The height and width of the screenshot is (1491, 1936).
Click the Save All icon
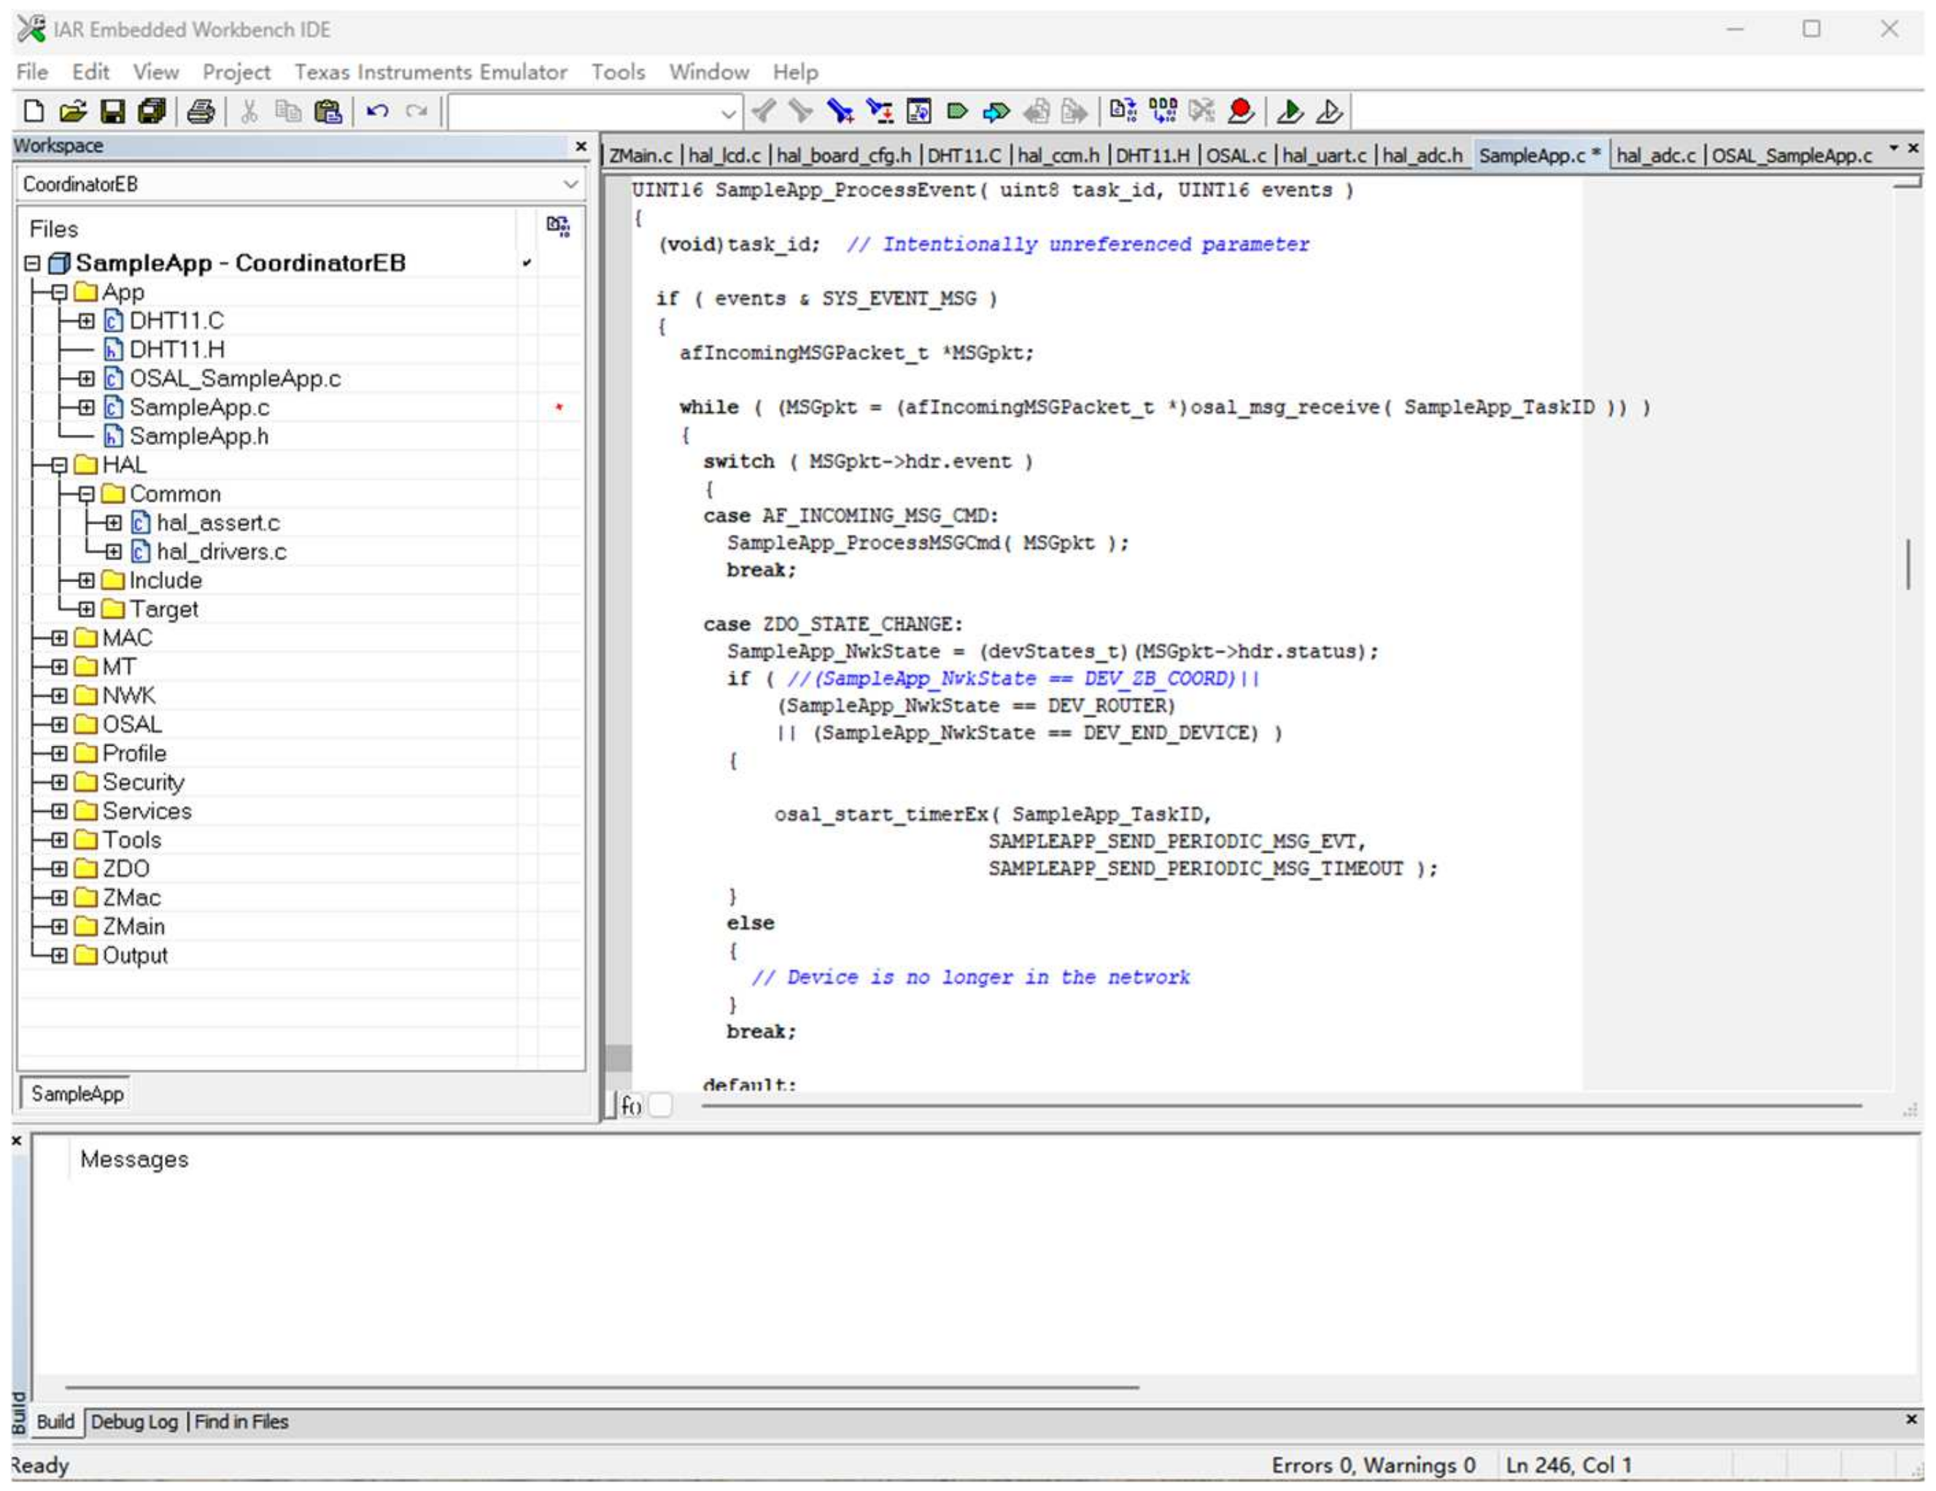(x=152, y=112)
